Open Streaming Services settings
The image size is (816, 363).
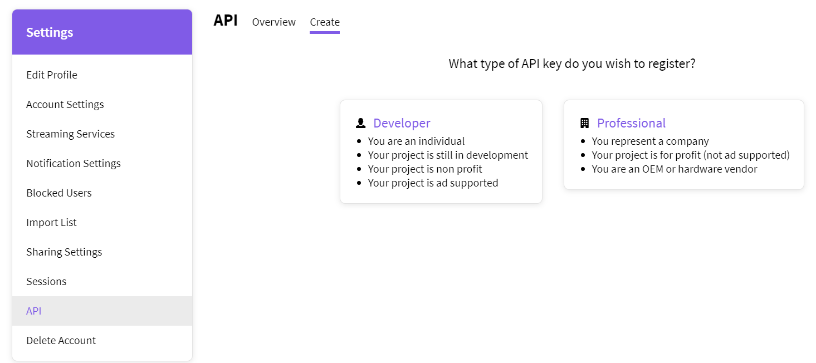71,134
